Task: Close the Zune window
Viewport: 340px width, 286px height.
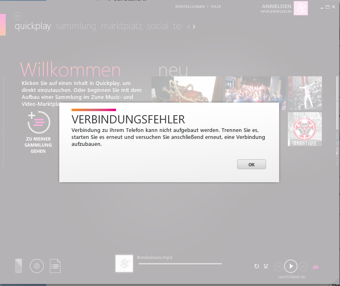Action: (333, 7)
